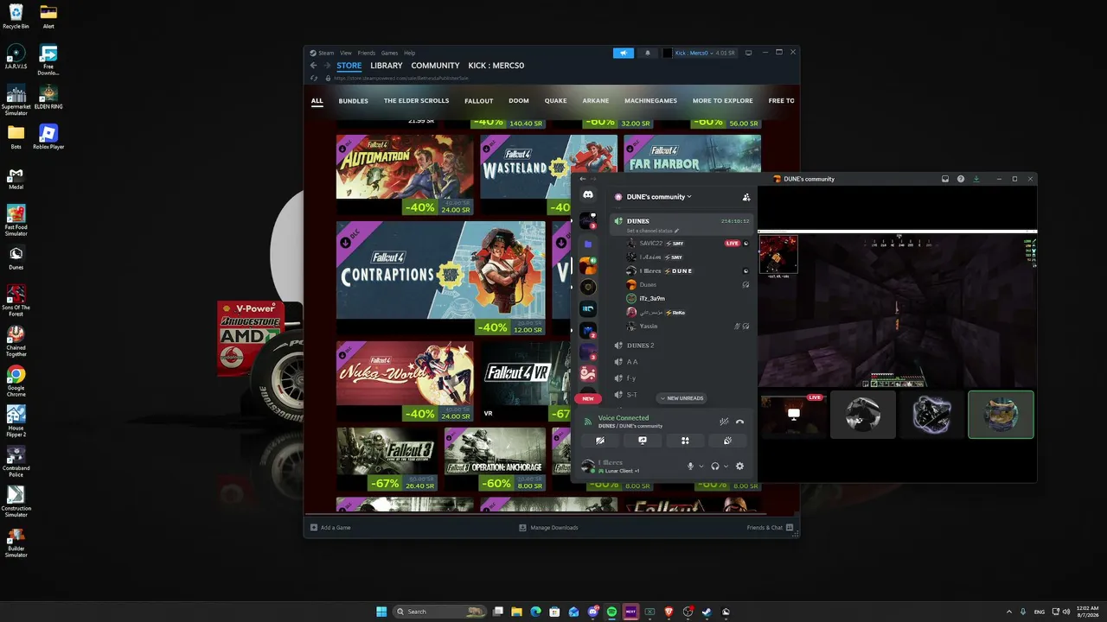Viewport: 1107px width, 622px height.
Task: Set a channel status for DUNES
Action: coord(653,231)
